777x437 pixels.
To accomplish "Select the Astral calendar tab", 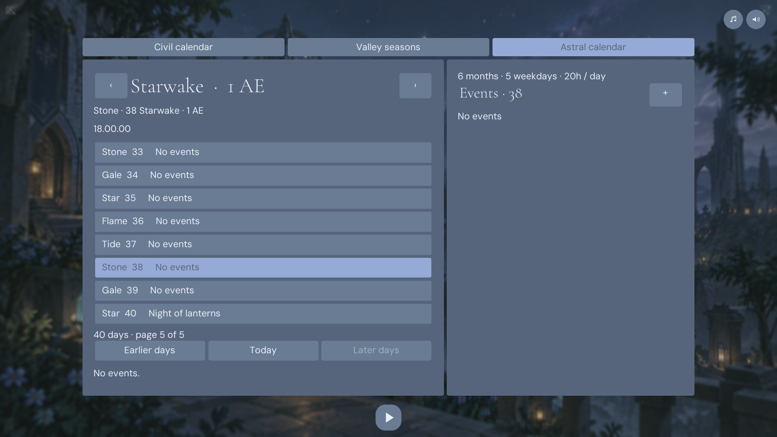I will pos(593,47).
